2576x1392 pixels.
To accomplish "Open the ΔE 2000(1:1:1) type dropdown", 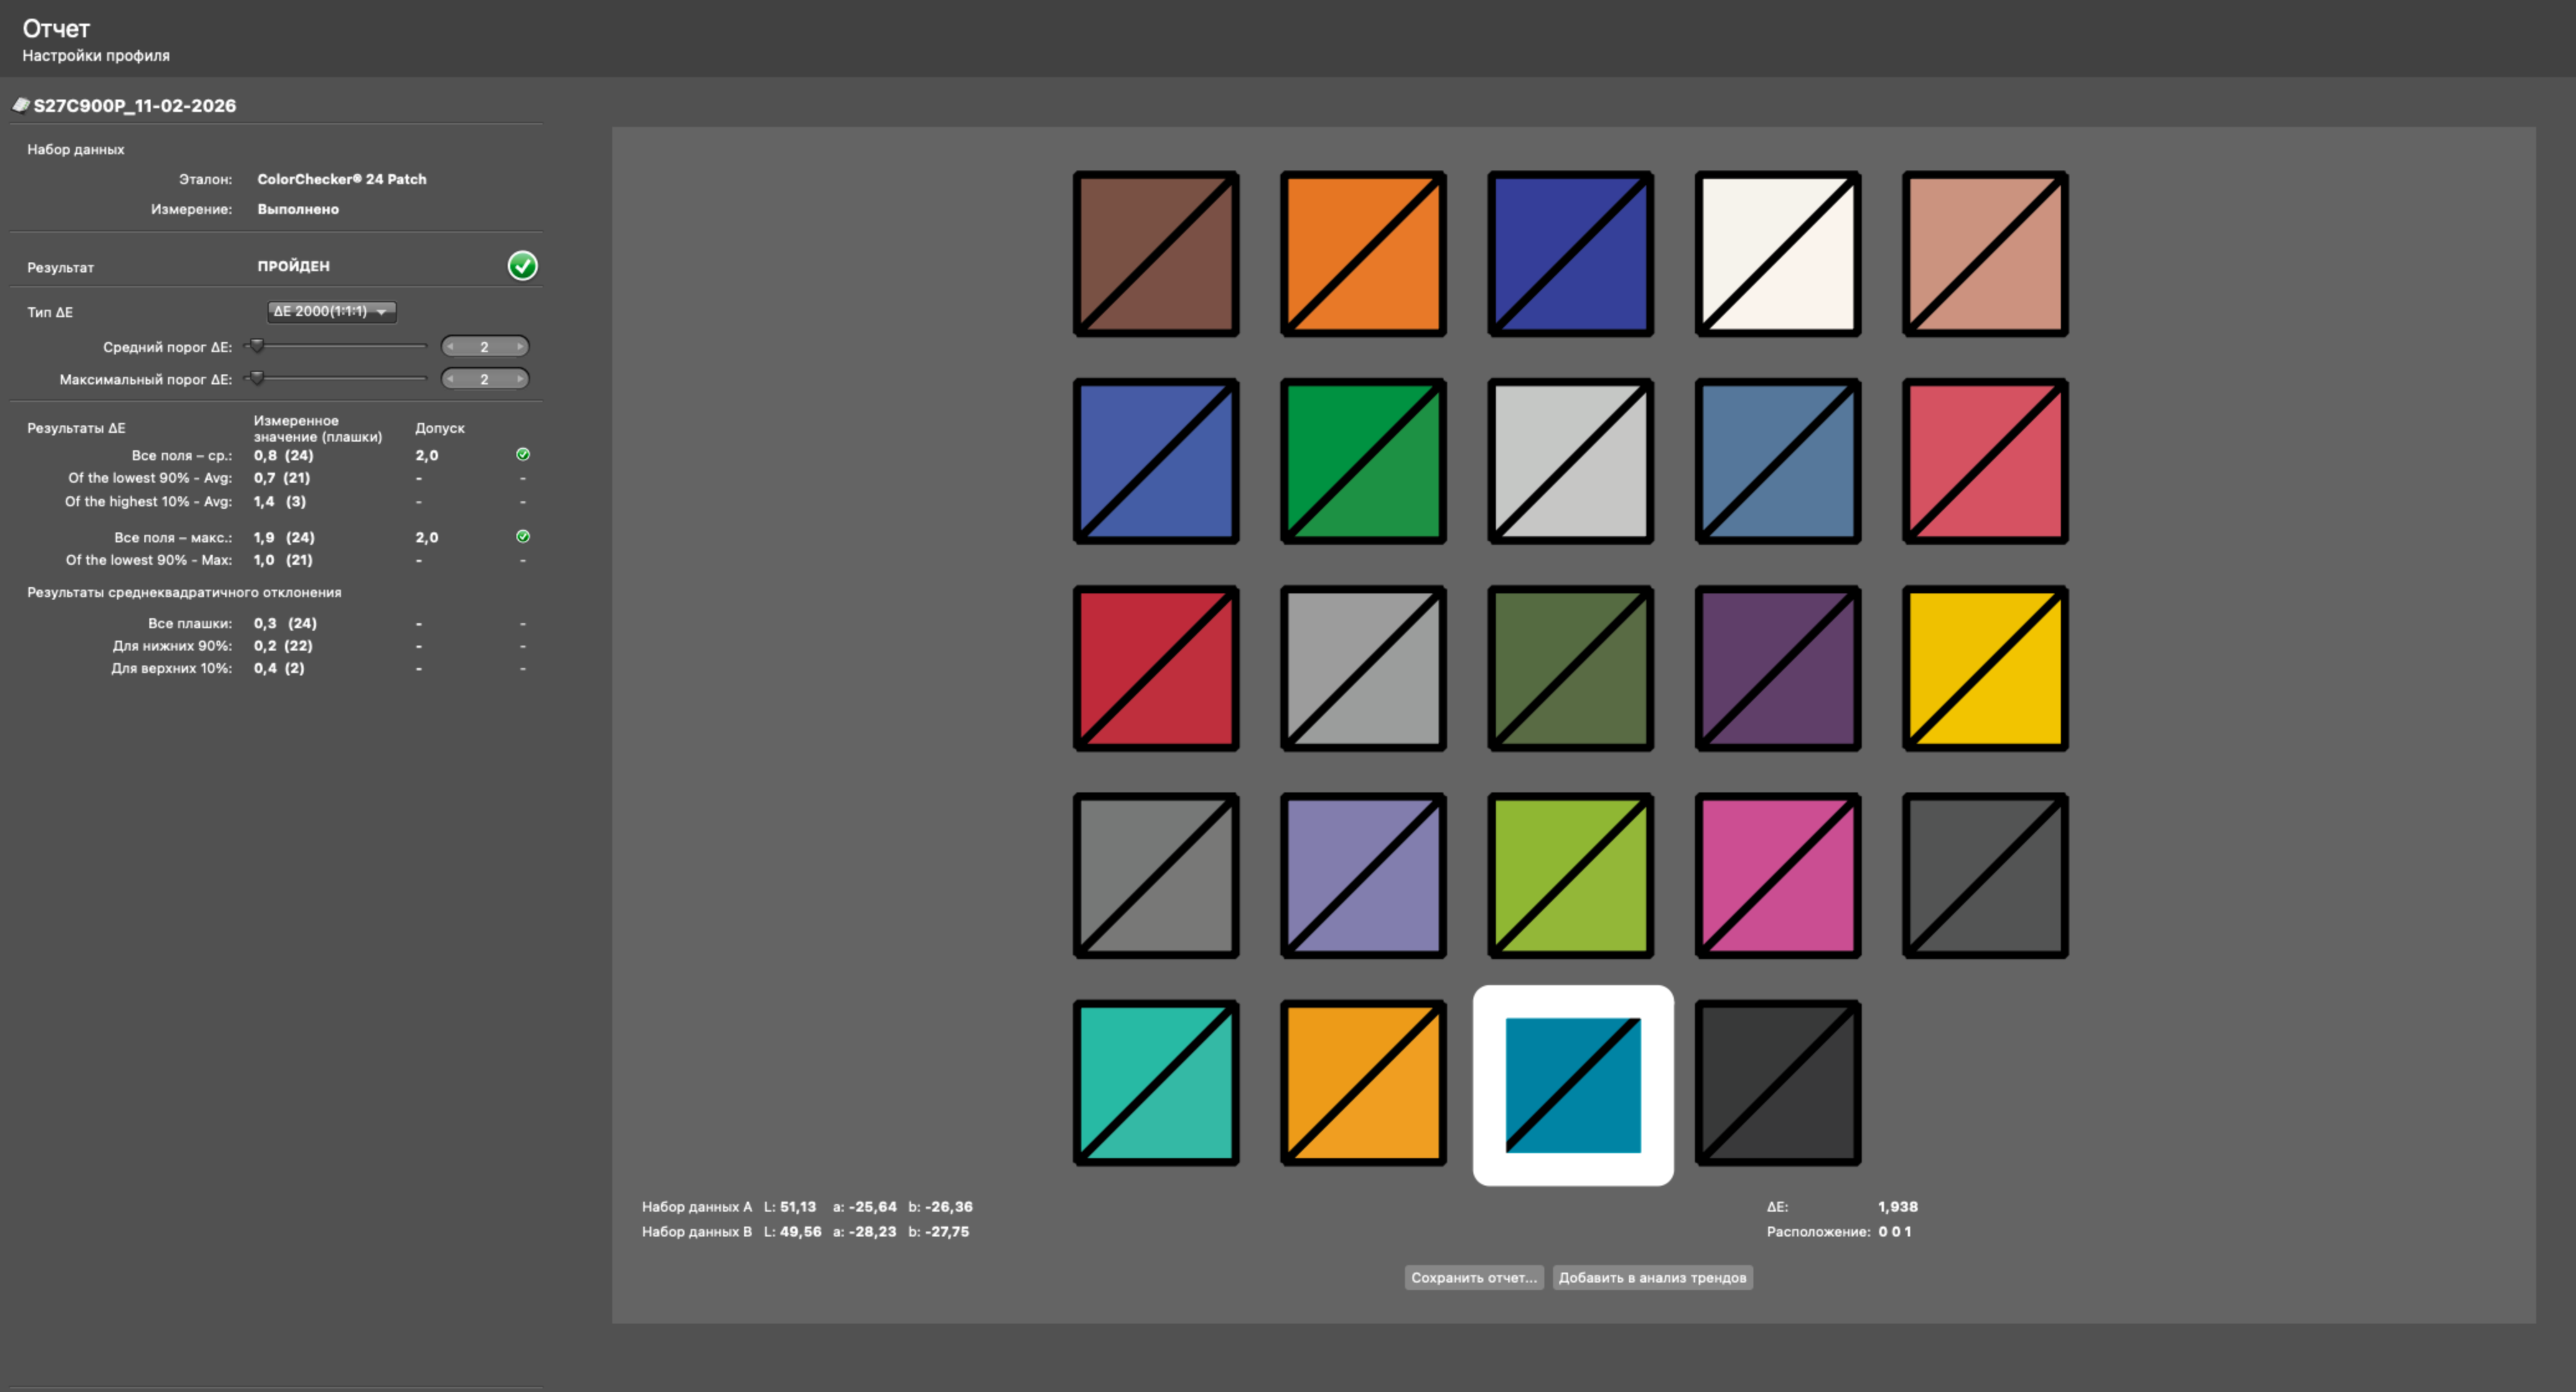I will coord(331,312).
